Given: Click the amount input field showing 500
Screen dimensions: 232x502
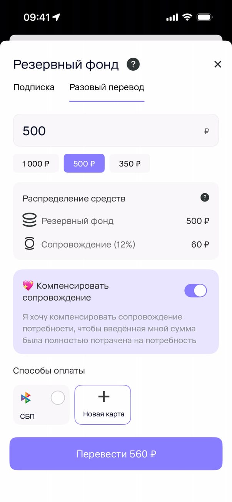Looking at the screenshot, I should pyautogui.click(x=108, y=131).
